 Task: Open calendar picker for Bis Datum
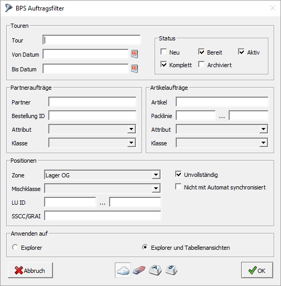(x=135, y=69)
